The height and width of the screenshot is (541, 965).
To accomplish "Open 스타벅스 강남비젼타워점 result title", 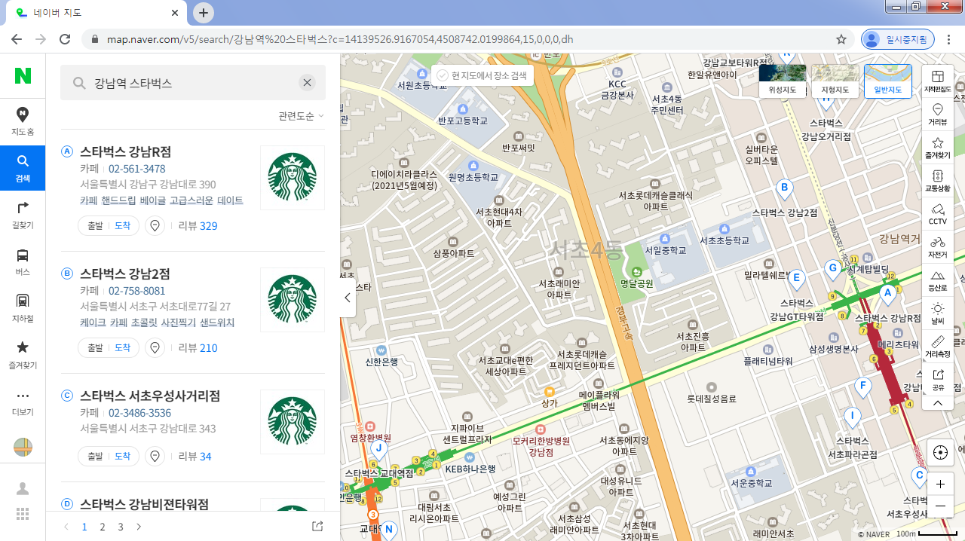I will tap(144, 504).
